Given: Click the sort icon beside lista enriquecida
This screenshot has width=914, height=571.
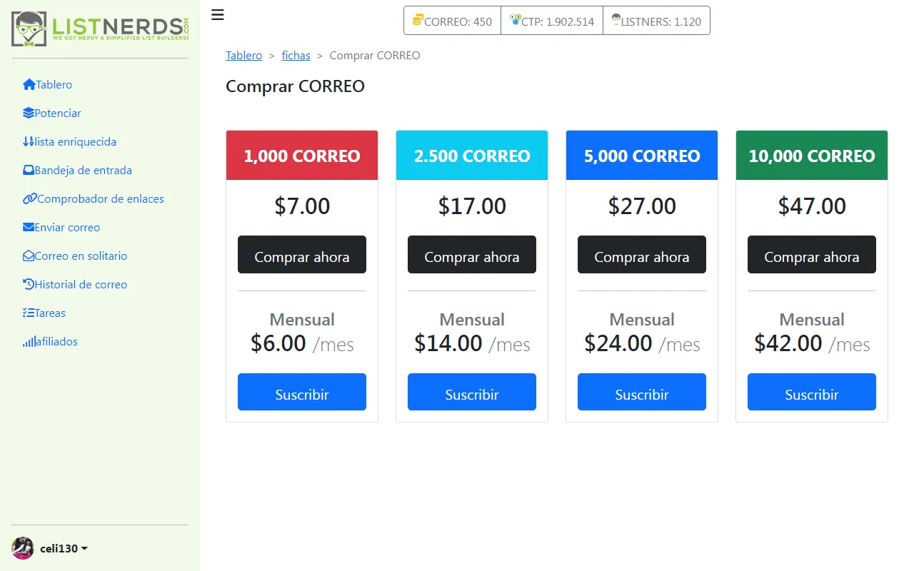Looking at the screenshot, I should 29,141.
